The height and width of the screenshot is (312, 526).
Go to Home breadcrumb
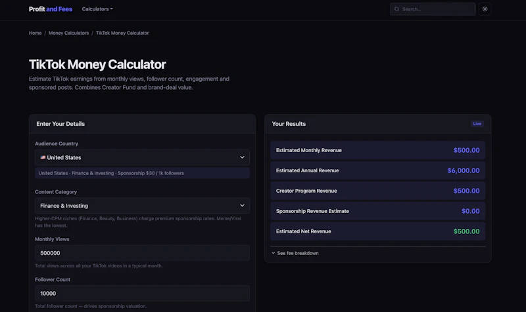pos(36,33)
